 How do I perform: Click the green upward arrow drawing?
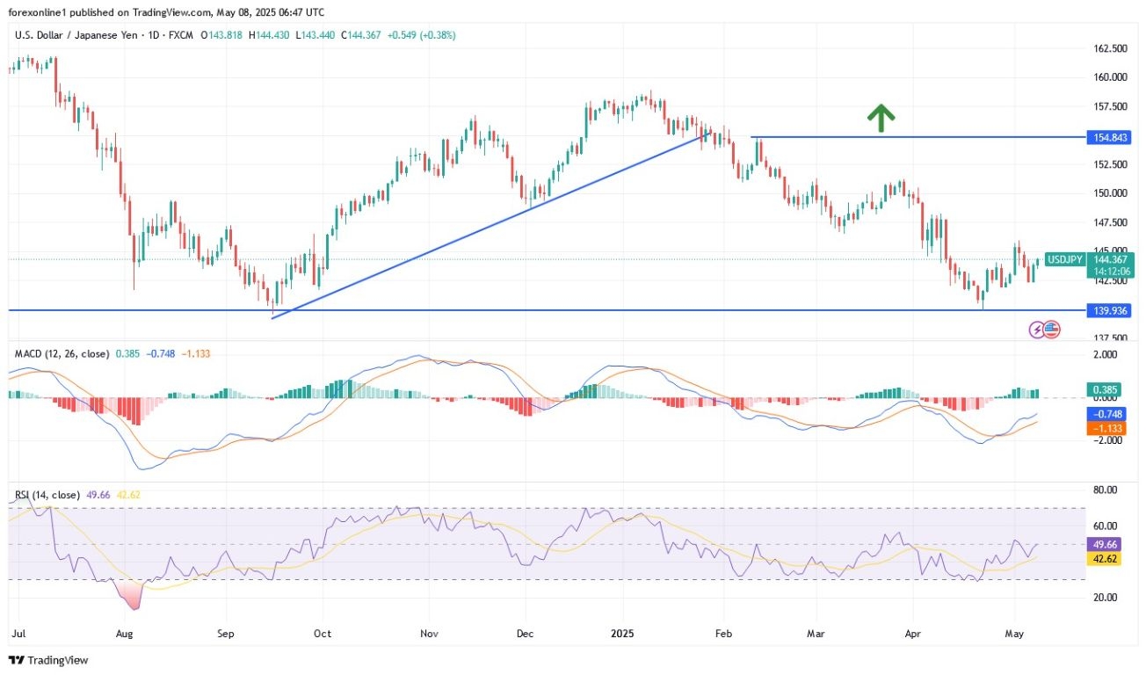coord(881,118)
